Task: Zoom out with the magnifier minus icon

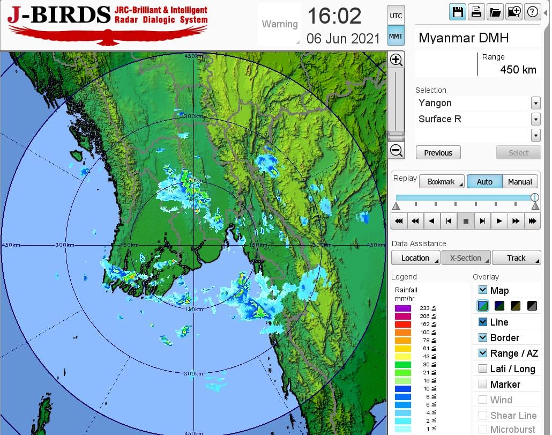Action: [x=396, y=150]
